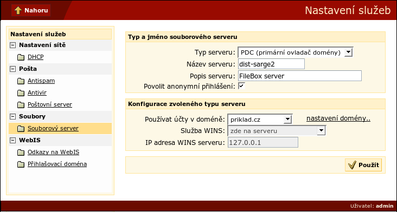Click the Nahoru text label
The width and height of the screenshot is (397, 212).
point(36,10)
